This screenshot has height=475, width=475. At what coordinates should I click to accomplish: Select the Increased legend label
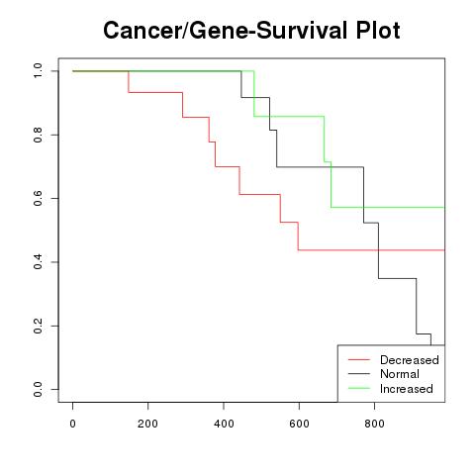(407, 389)
